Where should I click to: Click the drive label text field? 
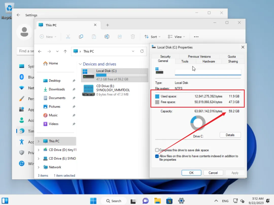[208, 72]
